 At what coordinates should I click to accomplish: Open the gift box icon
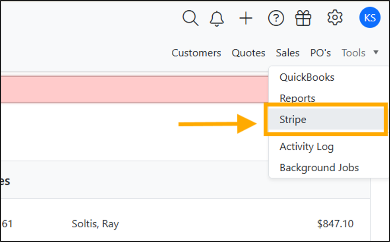point(303,18)
